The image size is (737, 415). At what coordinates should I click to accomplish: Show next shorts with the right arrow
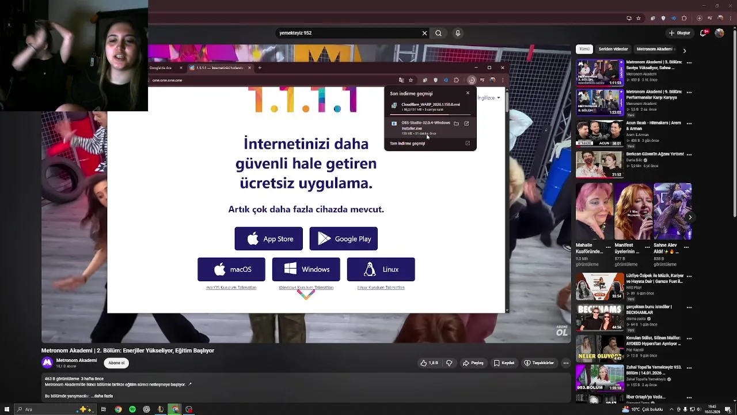(690, 217)
